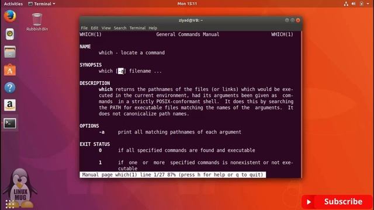The width and height of the screenshot is (374, 210).
Task: Open the clock Mon 15:11 calendar
Action: [187, 4]
